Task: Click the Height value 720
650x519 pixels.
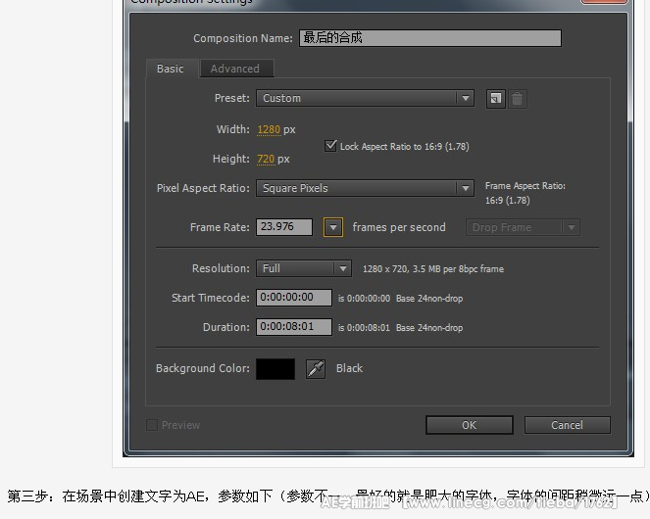Action: click(x=266, y=159)
